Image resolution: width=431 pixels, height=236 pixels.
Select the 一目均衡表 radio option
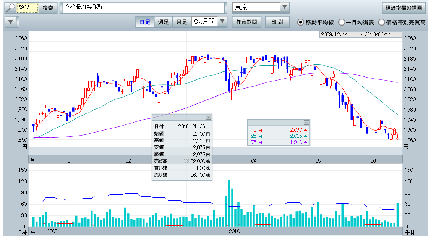tap(342, 22)
